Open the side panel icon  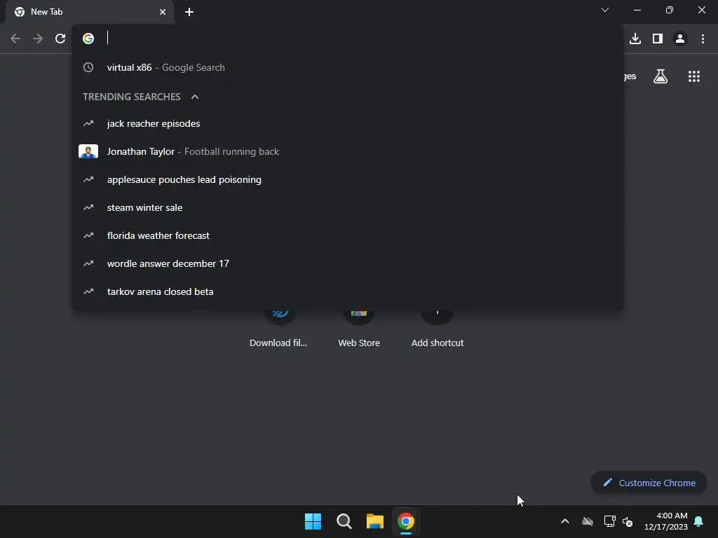[658, 39]
